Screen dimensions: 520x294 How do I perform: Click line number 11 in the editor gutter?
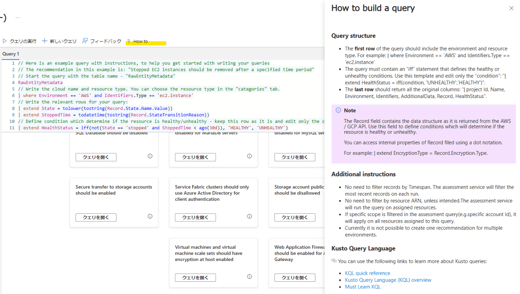(x=12, y=128)
